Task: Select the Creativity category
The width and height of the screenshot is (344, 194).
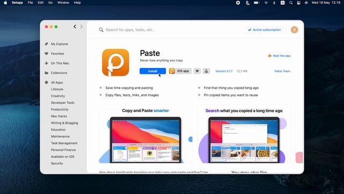Action: (x=58, y=96)
